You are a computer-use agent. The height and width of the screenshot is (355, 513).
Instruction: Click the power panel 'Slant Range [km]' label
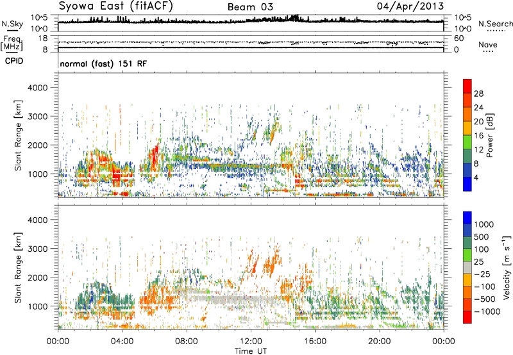(x=18, y=135)
